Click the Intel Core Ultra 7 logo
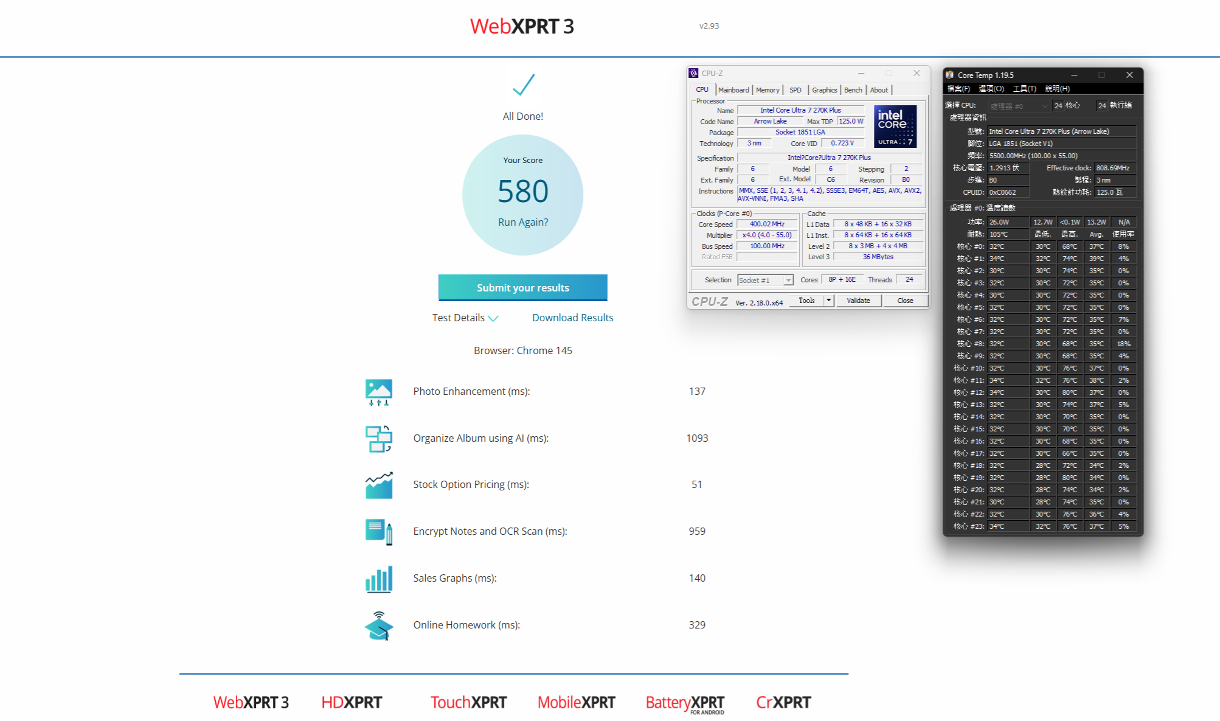The height and width of the screenshot is (721, 1220). (x=895, y=127)
